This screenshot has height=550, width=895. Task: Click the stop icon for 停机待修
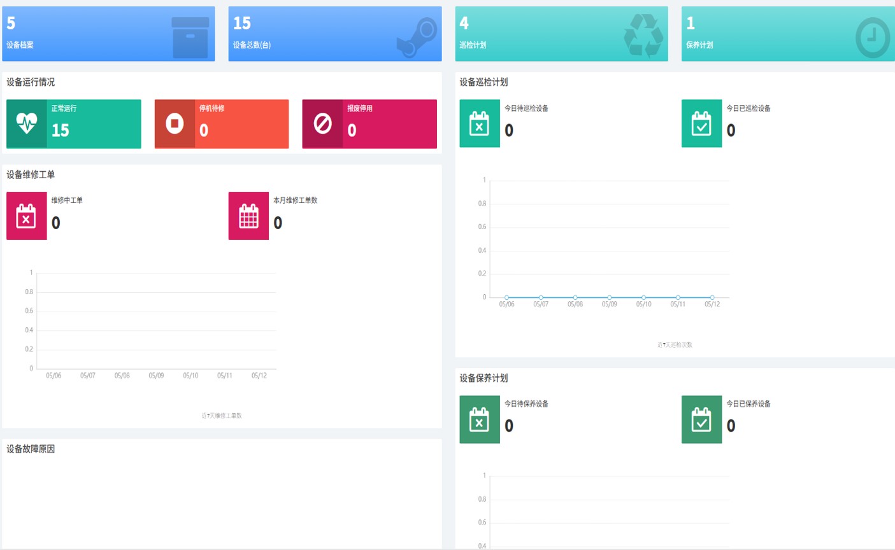pyautogui.click(x=175, y=123)
